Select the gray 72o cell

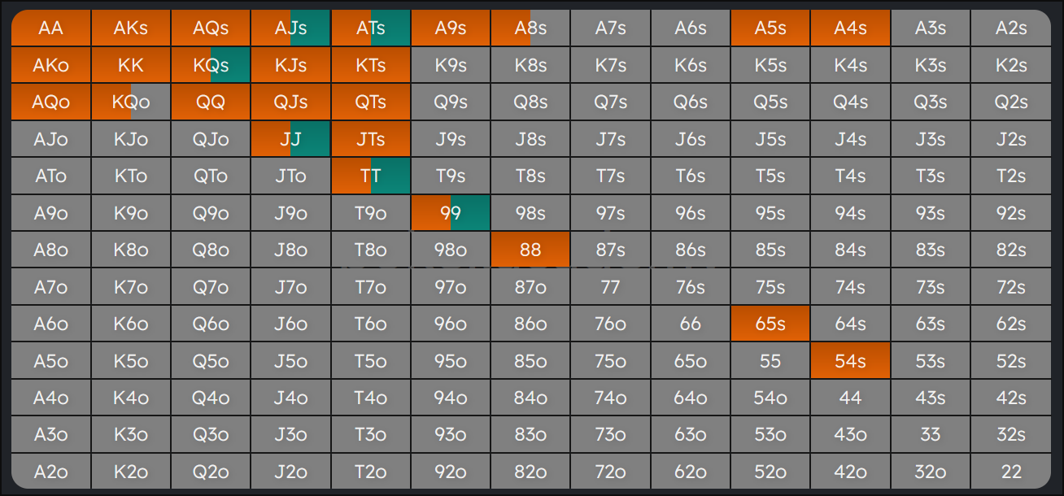609,471
